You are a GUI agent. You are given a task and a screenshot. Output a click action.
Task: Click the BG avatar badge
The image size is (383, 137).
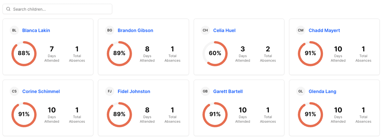109,31
